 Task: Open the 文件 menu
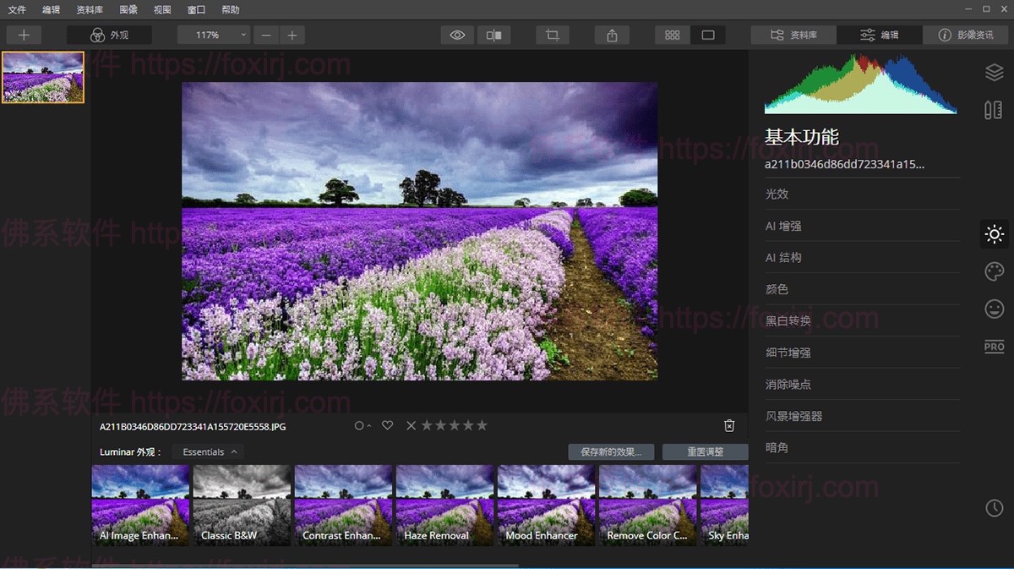[x=17, y=10]
